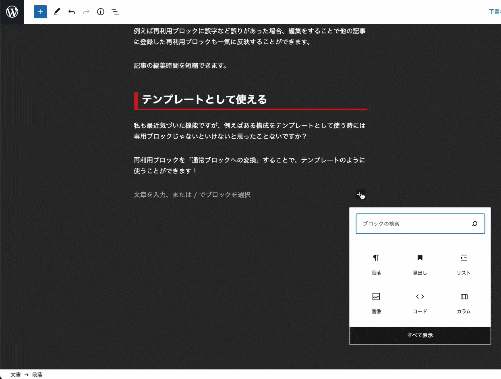Screen dimensions: 501x379
Task: Insert a 見出し heading block
Action: coord(420,264)
